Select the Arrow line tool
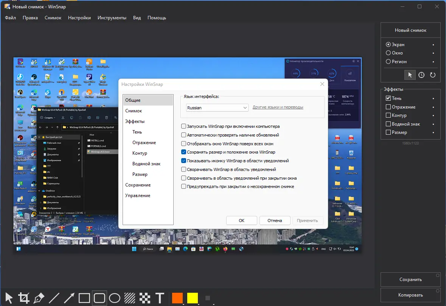The width and height of the screenshot is (446, 306). pyautogui.click(x=69, y=298)
